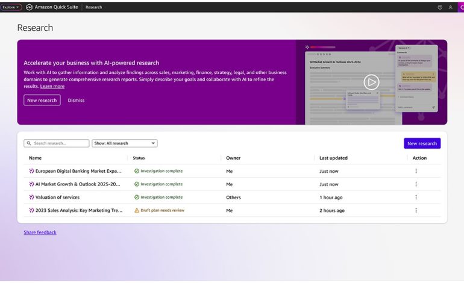Click the Amazon Quick Suite logo icon
The width and height of the screenshot is (464, 283).
[x=29, y=7]
